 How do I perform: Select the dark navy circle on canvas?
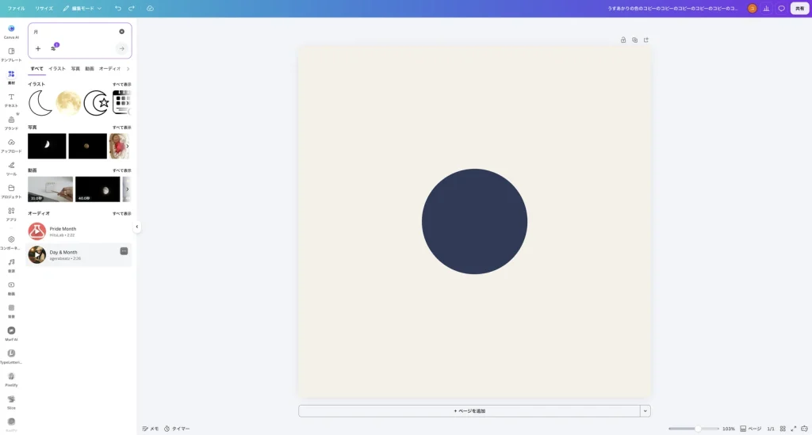pos(474,221)
